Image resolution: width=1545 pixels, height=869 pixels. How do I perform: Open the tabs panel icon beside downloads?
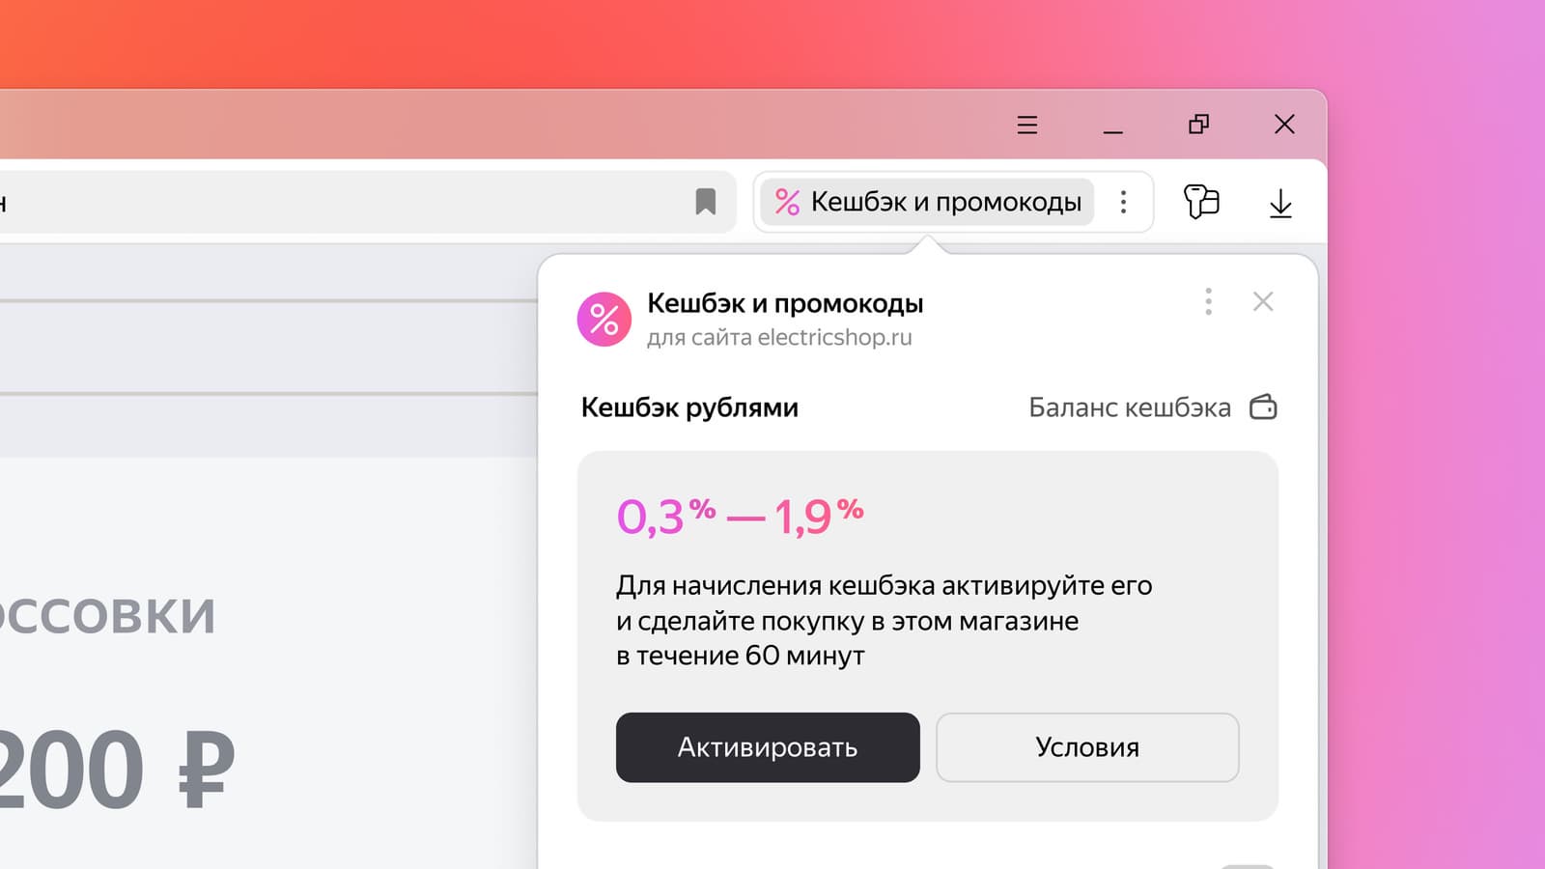pyautogui.click(x=1201, y=202)
